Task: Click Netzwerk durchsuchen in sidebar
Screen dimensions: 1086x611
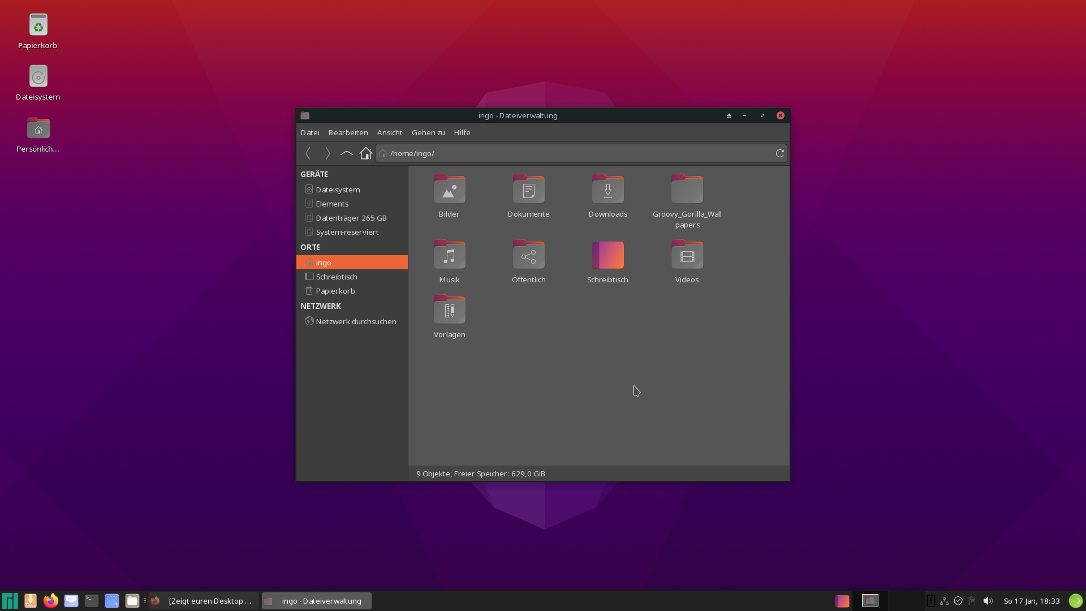Action: point(355,321)
